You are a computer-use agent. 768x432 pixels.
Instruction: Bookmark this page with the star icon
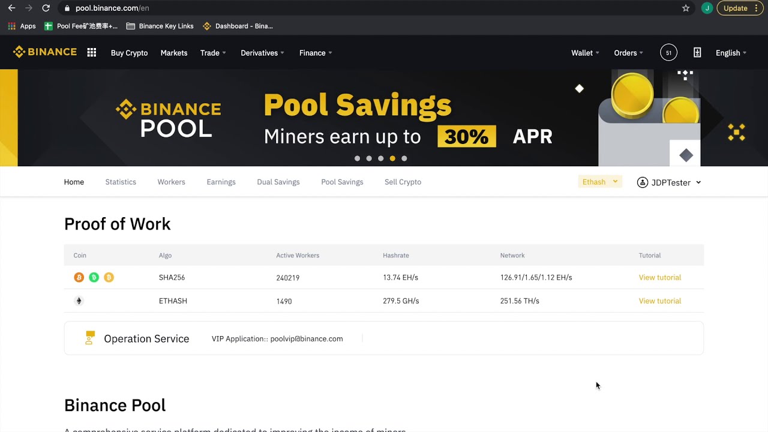[686, 8]
